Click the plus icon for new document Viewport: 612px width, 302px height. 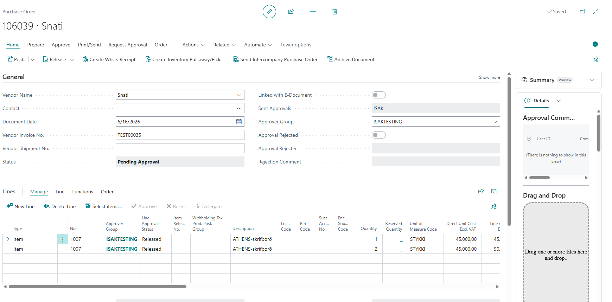313,12
